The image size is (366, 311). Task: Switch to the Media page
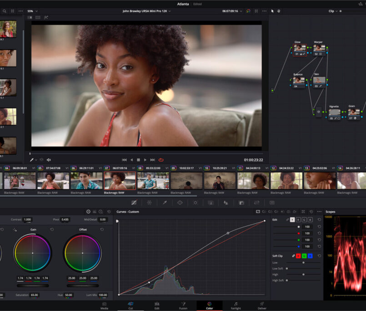(104, 306)
